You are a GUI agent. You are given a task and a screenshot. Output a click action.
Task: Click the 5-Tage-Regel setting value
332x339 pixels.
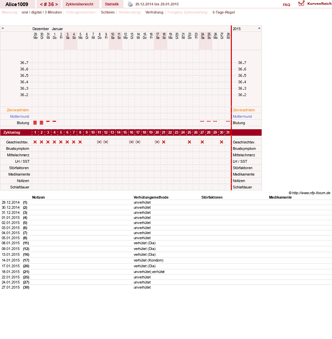[223, 12]
